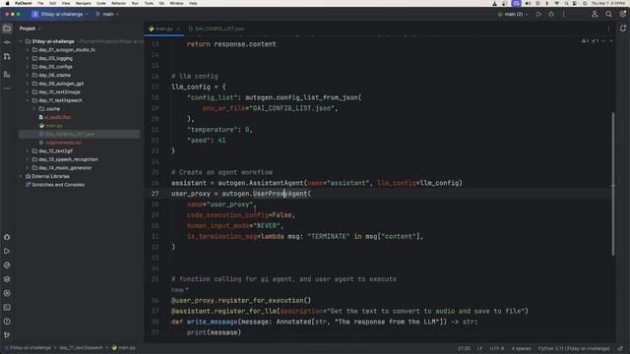
Task: Click day_11_text2speech in breadcrumb bar
Action: 81,348
